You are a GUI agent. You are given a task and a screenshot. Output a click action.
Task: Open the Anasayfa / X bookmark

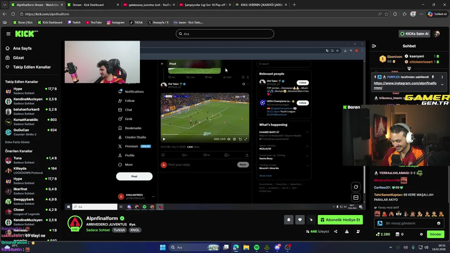coord(158,22)
